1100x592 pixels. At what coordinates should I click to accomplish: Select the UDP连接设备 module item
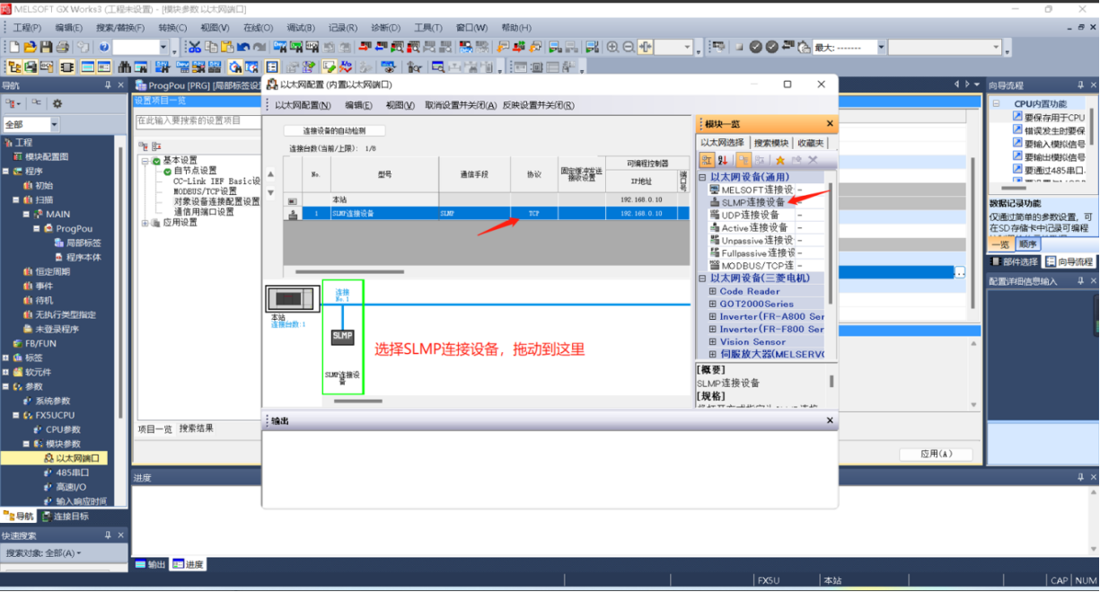point(750,215)
